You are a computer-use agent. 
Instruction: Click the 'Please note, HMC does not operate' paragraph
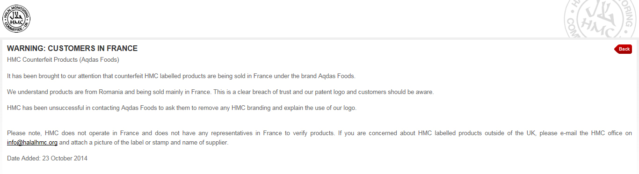pyautogui.click(x=319, y=138)
